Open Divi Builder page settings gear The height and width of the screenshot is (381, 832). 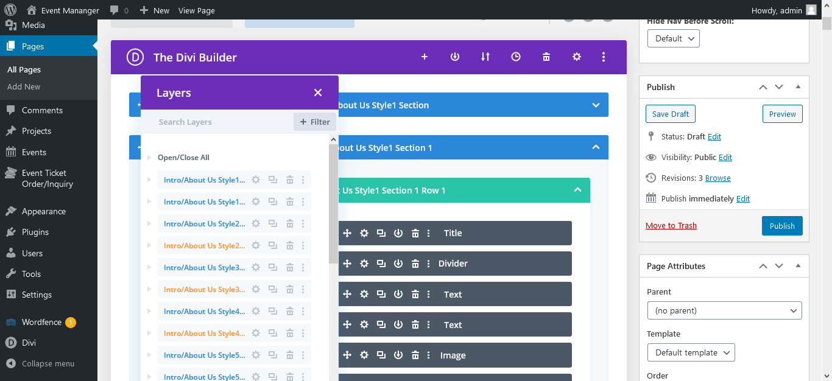click(577, 57)
